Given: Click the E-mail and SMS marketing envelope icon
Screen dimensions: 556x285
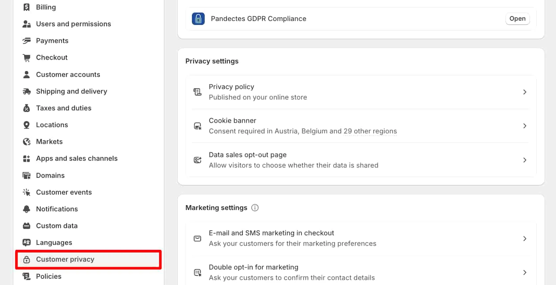Looking at the screenshot, I should pos(197,239).
